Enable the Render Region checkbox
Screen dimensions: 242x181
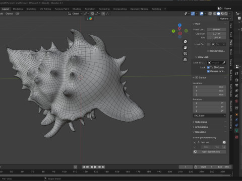pos(208,51)
